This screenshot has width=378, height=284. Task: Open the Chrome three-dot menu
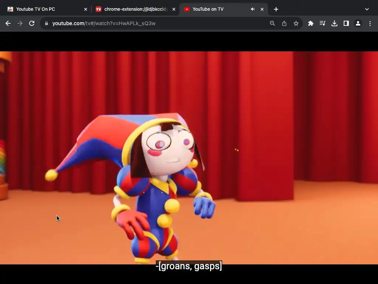click(x=370, y=23)
